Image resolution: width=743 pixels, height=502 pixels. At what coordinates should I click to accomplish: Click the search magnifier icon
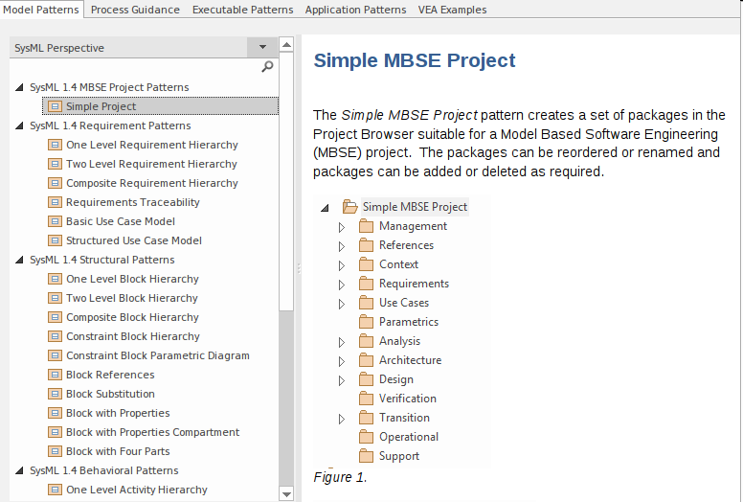point(267,66)
